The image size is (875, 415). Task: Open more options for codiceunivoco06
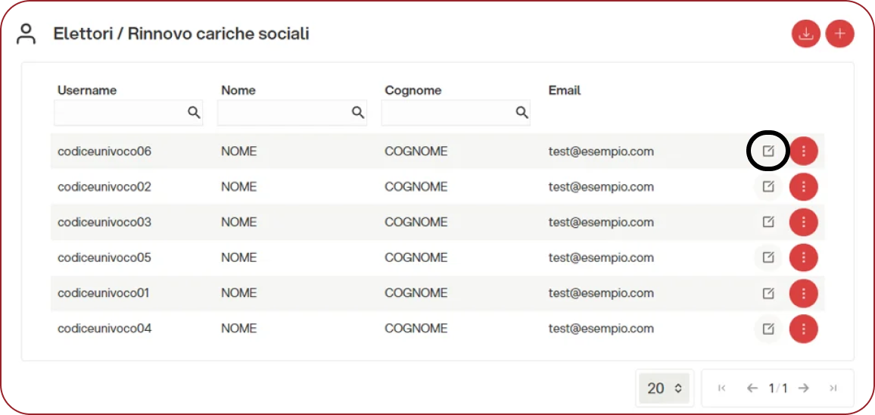tap(803, 151)
